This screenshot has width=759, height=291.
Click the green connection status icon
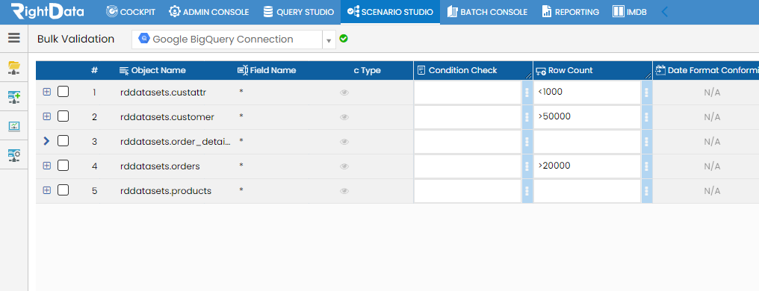[x=344, y=38]
